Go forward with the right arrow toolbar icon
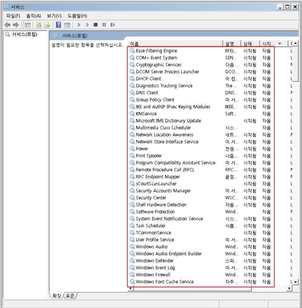Image resolution: width=302 pixels, height=308 pixels. pos(16,25)
